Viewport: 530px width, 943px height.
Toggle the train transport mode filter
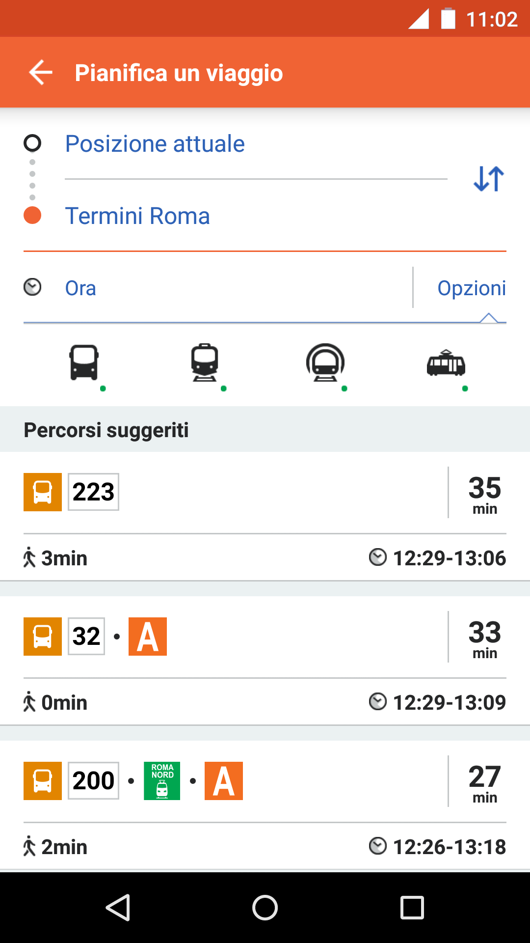point(205,363)
